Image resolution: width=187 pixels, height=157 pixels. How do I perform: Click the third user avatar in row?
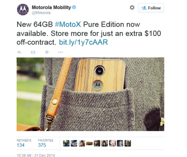(x=82, y=143)
